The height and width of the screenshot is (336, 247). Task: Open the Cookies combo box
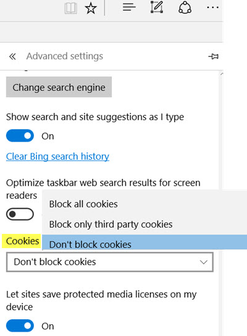[x=110, y=262]
